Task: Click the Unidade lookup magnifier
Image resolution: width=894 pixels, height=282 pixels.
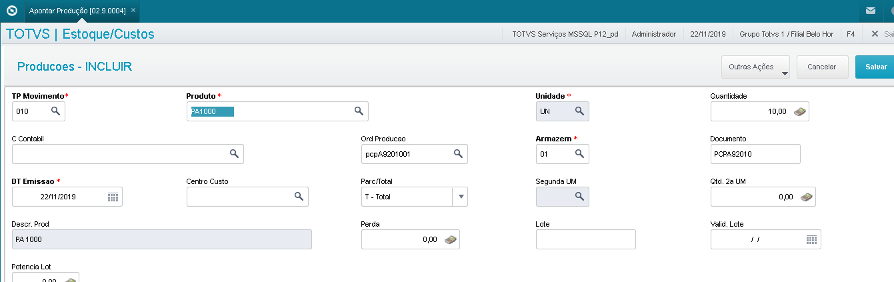Action: [580, 111]
